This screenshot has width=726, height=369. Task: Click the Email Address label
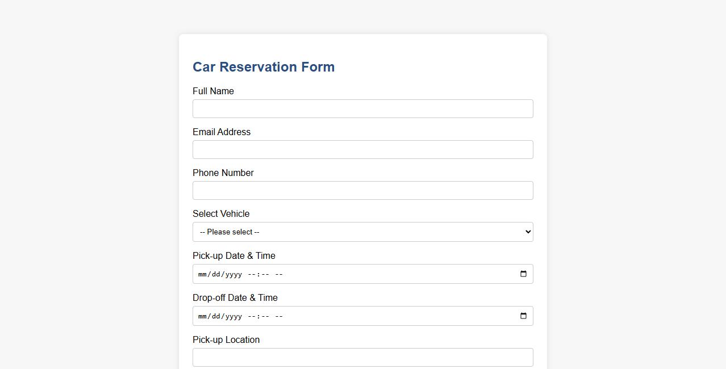tap(222, 132)
